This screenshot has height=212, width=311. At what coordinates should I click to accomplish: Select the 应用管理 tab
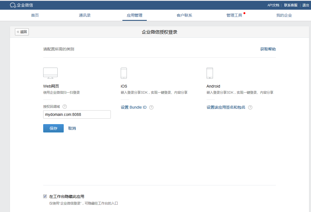click(135, 15)
